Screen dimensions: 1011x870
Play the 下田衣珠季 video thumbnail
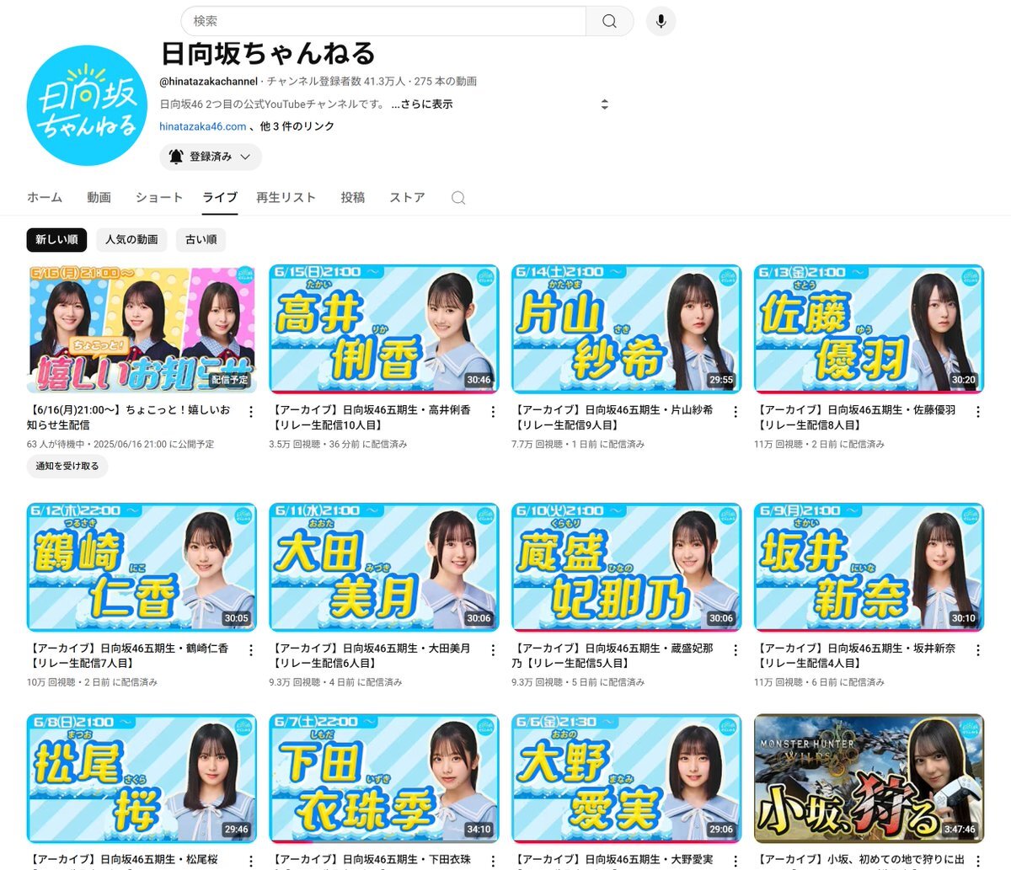tap(384, 779)
